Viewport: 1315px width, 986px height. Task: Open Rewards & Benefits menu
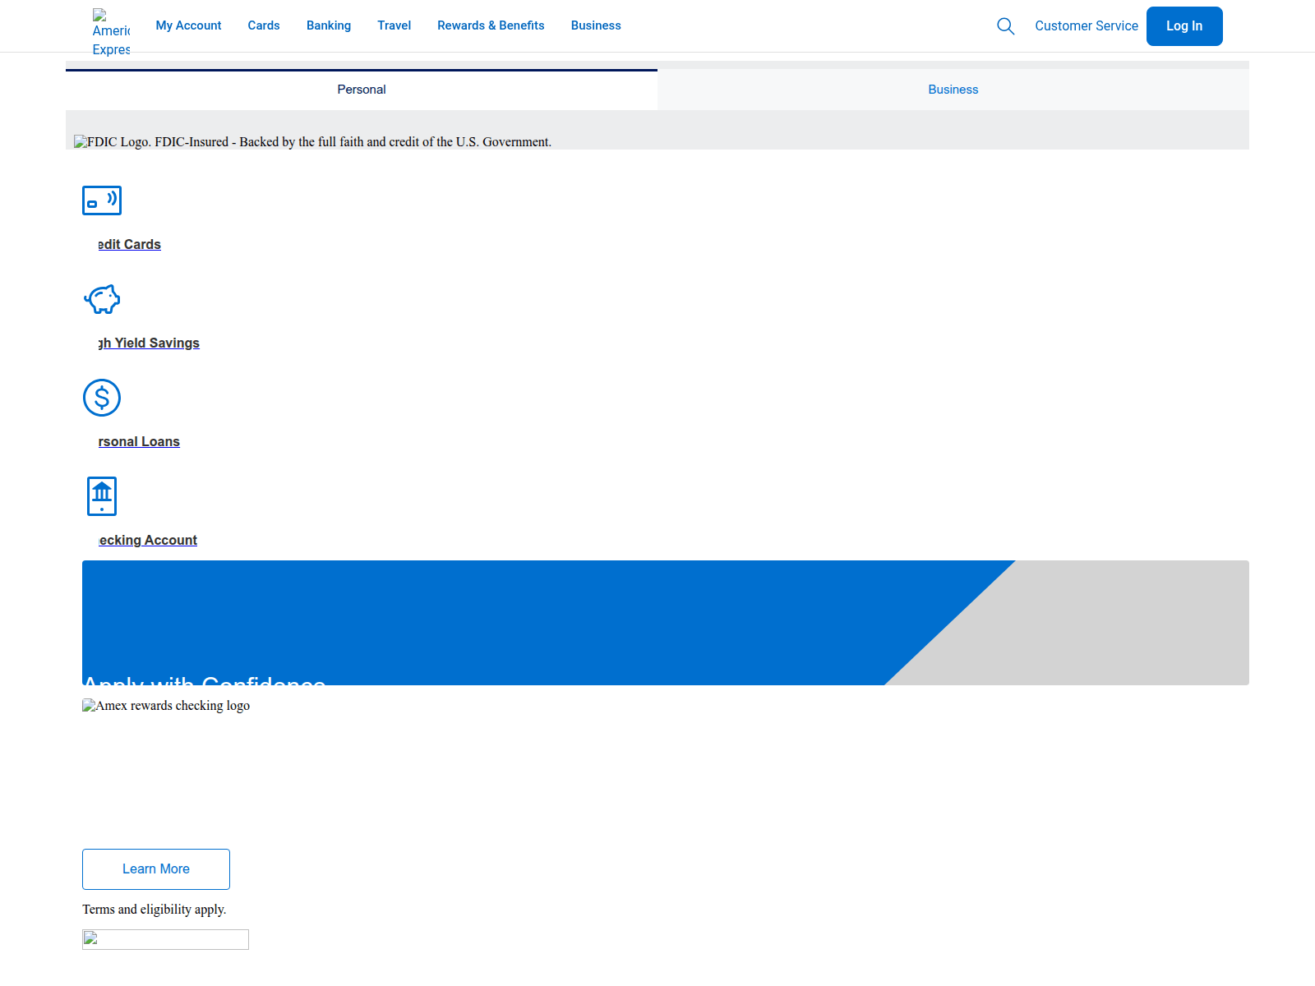[x=491, y=25]
